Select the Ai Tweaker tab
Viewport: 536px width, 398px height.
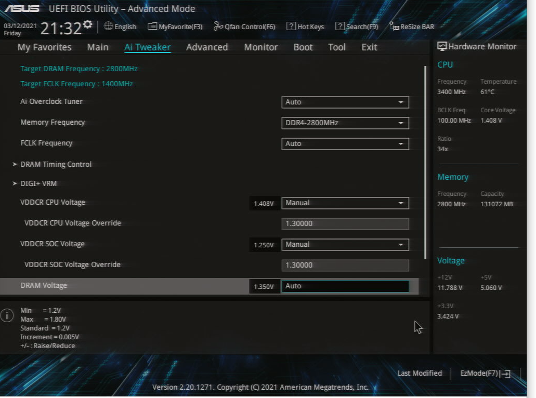147,47
